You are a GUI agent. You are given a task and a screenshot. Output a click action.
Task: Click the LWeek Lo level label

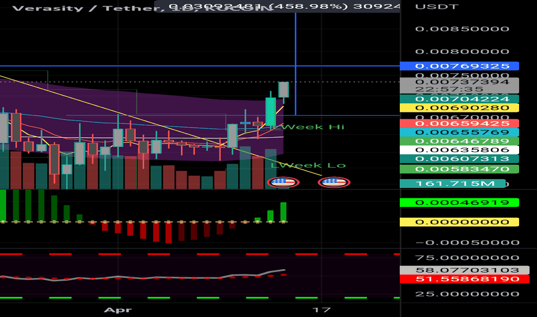308,165
